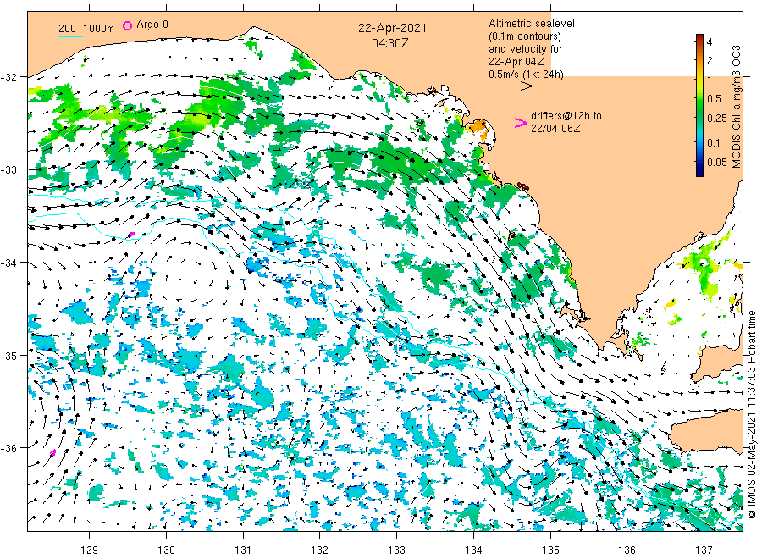Click the longitude label 134
762x559 pixels.
[473, 551]
